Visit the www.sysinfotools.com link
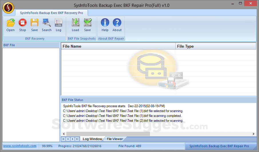This screenshot has width=259, height=152. [20, 146]
